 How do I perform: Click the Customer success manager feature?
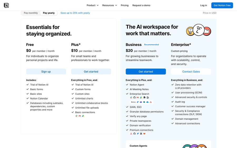coord(190,106)
